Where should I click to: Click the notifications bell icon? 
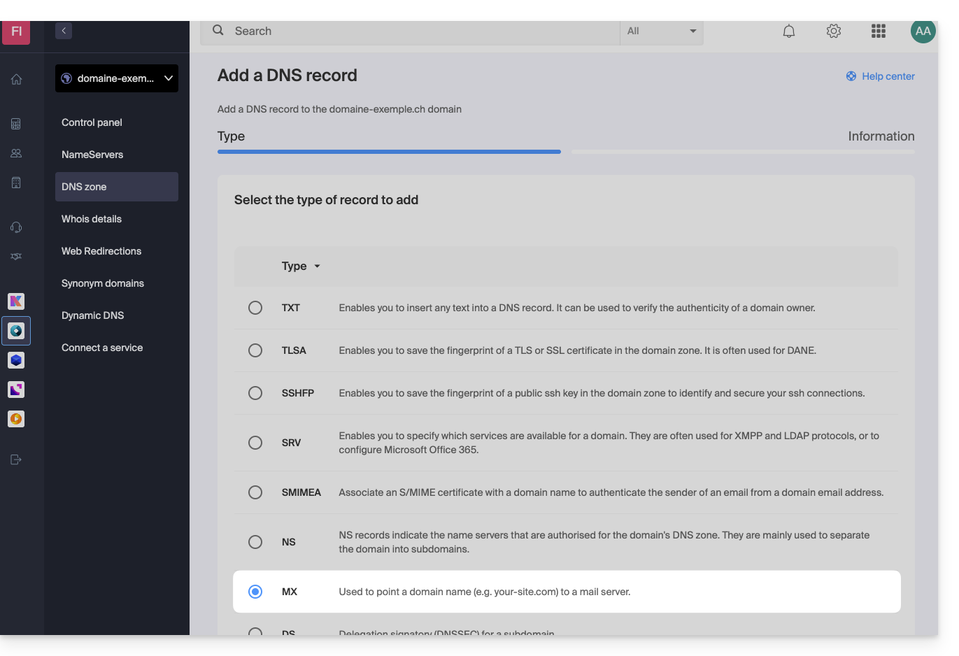[788, 31]
